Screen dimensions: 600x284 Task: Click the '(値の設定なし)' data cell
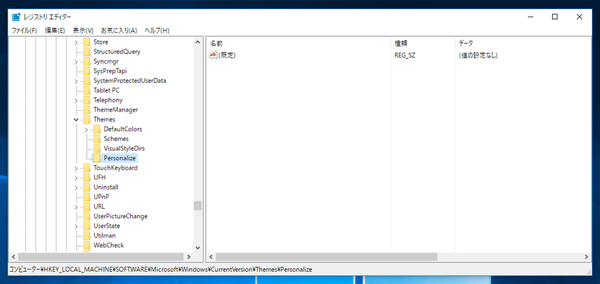478,55
